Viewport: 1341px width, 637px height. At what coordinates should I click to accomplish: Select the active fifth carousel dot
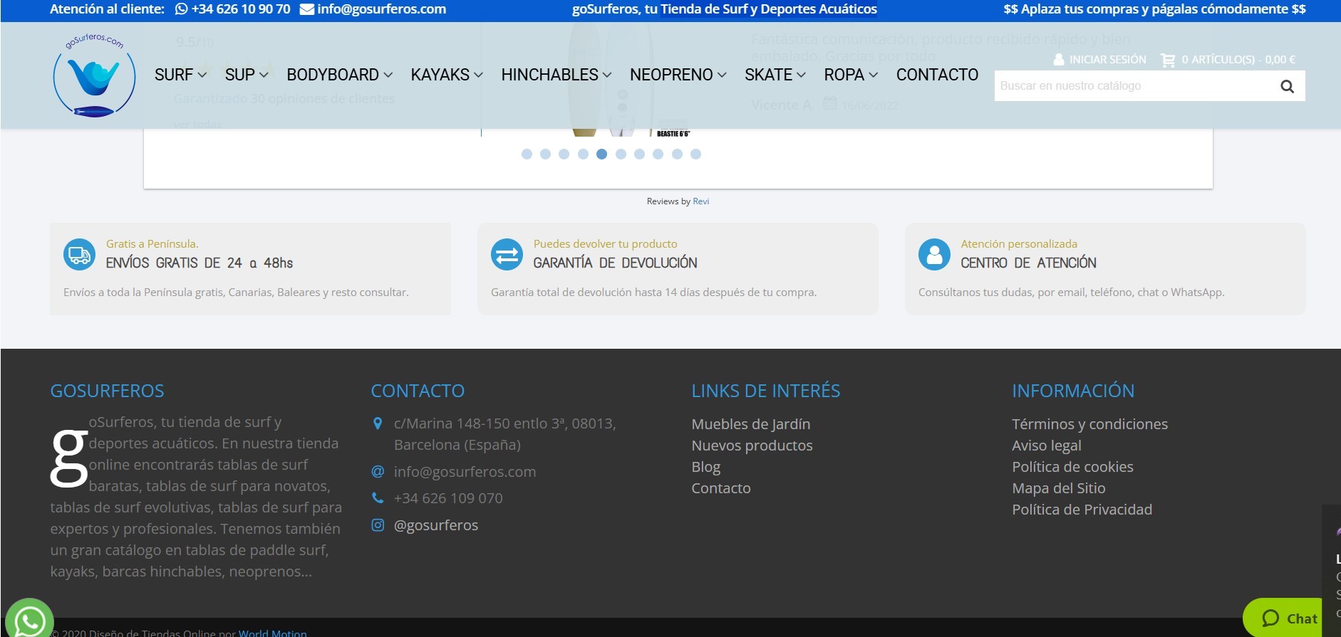(x=601, y=154)
